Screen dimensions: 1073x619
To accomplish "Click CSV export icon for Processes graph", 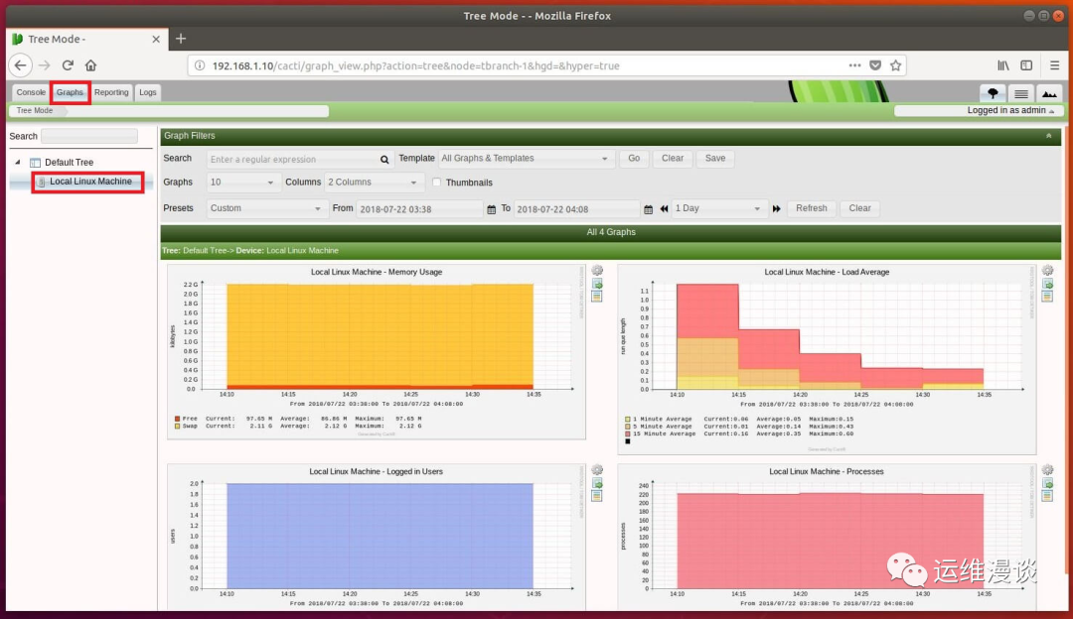I will pyautogui.click(x=1048, y=483).
